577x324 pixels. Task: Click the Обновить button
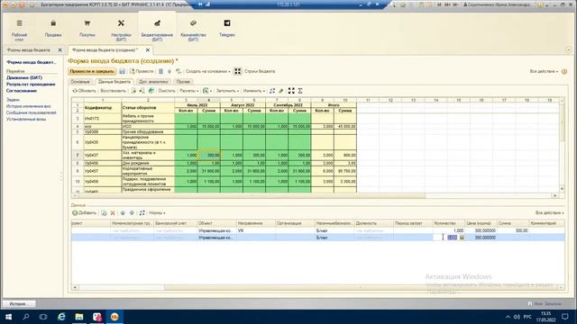coord(84,91)
